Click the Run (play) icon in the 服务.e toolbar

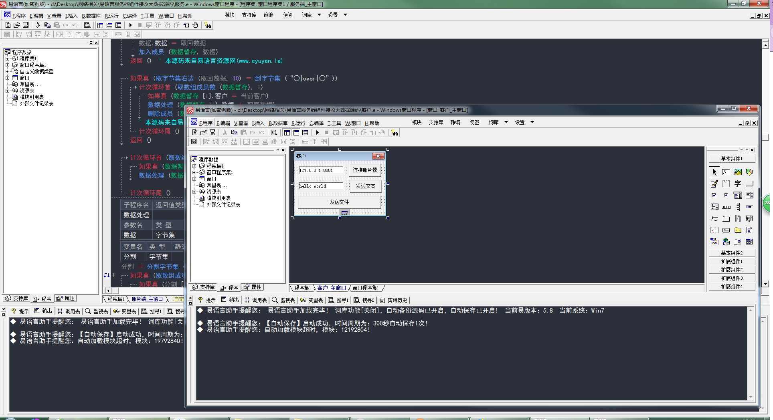[130, 25]
